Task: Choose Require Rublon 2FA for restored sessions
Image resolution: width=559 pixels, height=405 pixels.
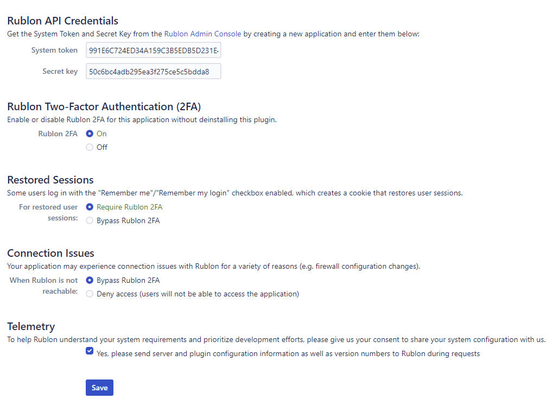Action: 90,207
